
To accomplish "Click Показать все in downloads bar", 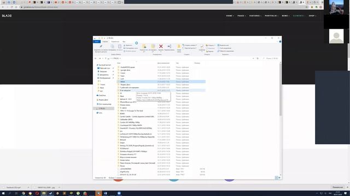I will pos(337,187).
